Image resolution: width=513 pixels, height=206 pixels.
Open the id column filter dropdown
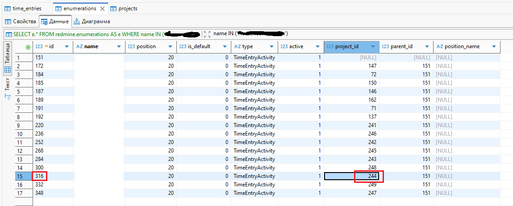click(67, 46)
